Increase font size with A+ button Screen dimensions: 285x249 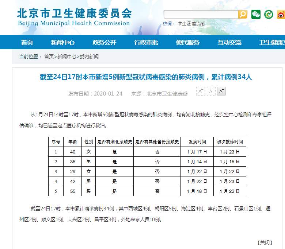pyautogui.click(x=221, y=91)
